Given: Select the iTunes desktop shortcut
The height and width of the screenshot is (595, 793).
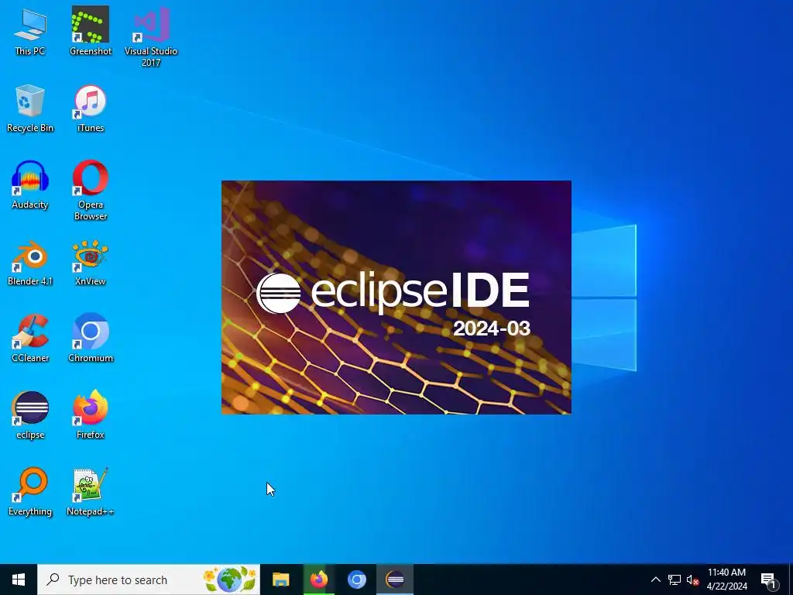Looking at the screenshot, I should (x=91, y=108).
